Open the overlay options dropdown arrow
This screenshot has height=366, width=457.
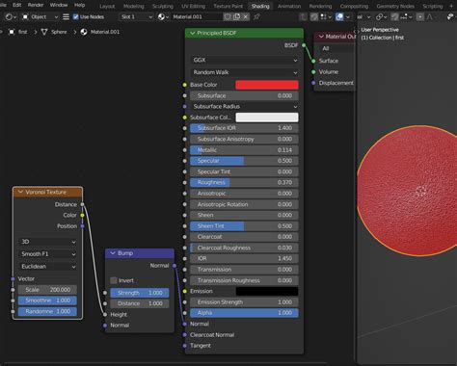point(348,17)
